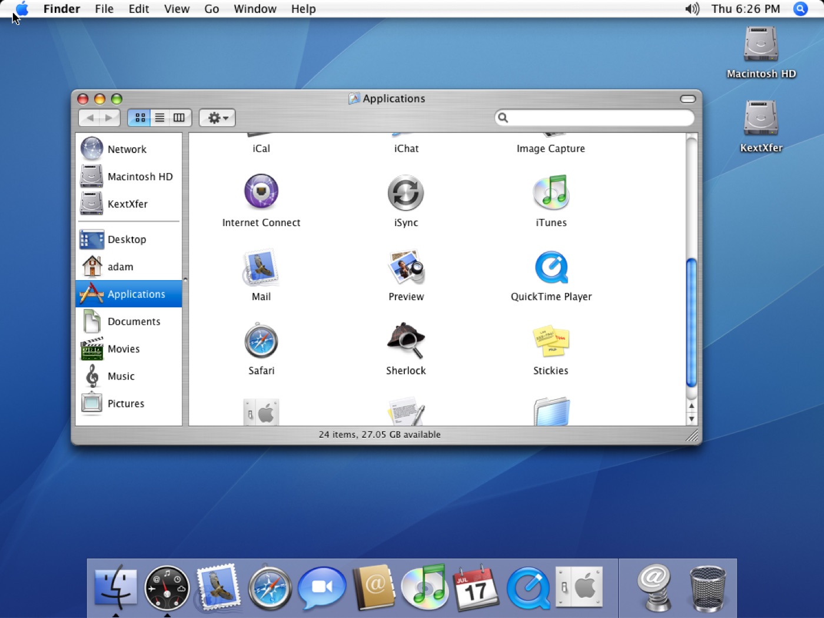Open the Finder menu
This screenshot has width=824, height=618.
[x=61, y=9]
